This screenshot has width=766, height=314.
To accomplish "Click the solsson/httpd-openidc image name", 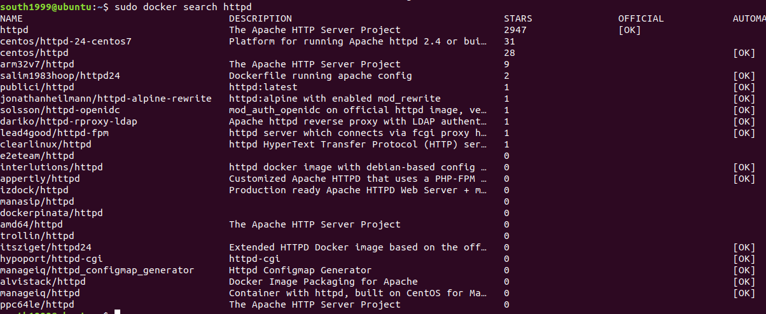I will pyautogui.click(x=60, y=110).
